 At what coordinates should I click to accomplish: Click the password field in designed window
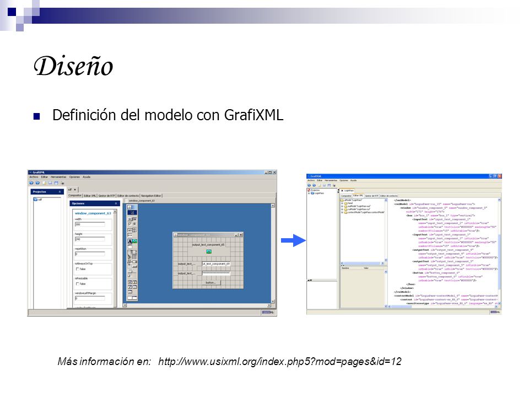[x=216, y=273]
